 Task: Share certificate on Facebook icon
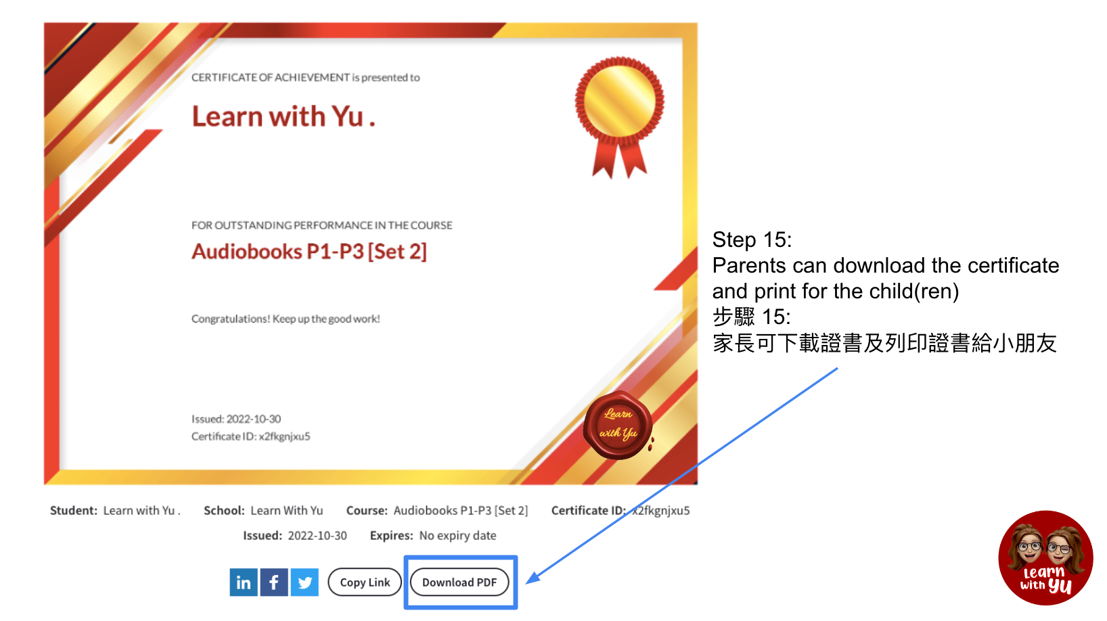[x=274, y=582]
